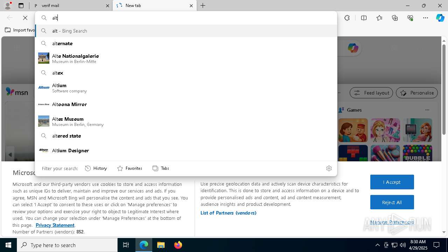Choose the 'altex' suggestion
This screenshot has width=448, height=252.
[x=186, y=73]
